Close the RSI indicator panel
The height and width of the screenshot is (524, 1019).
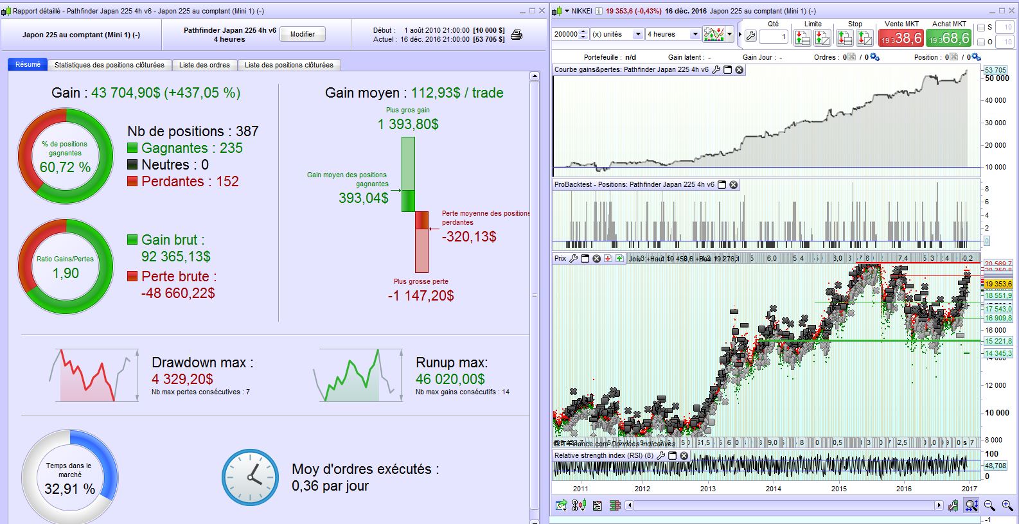(x=684, y=456)
